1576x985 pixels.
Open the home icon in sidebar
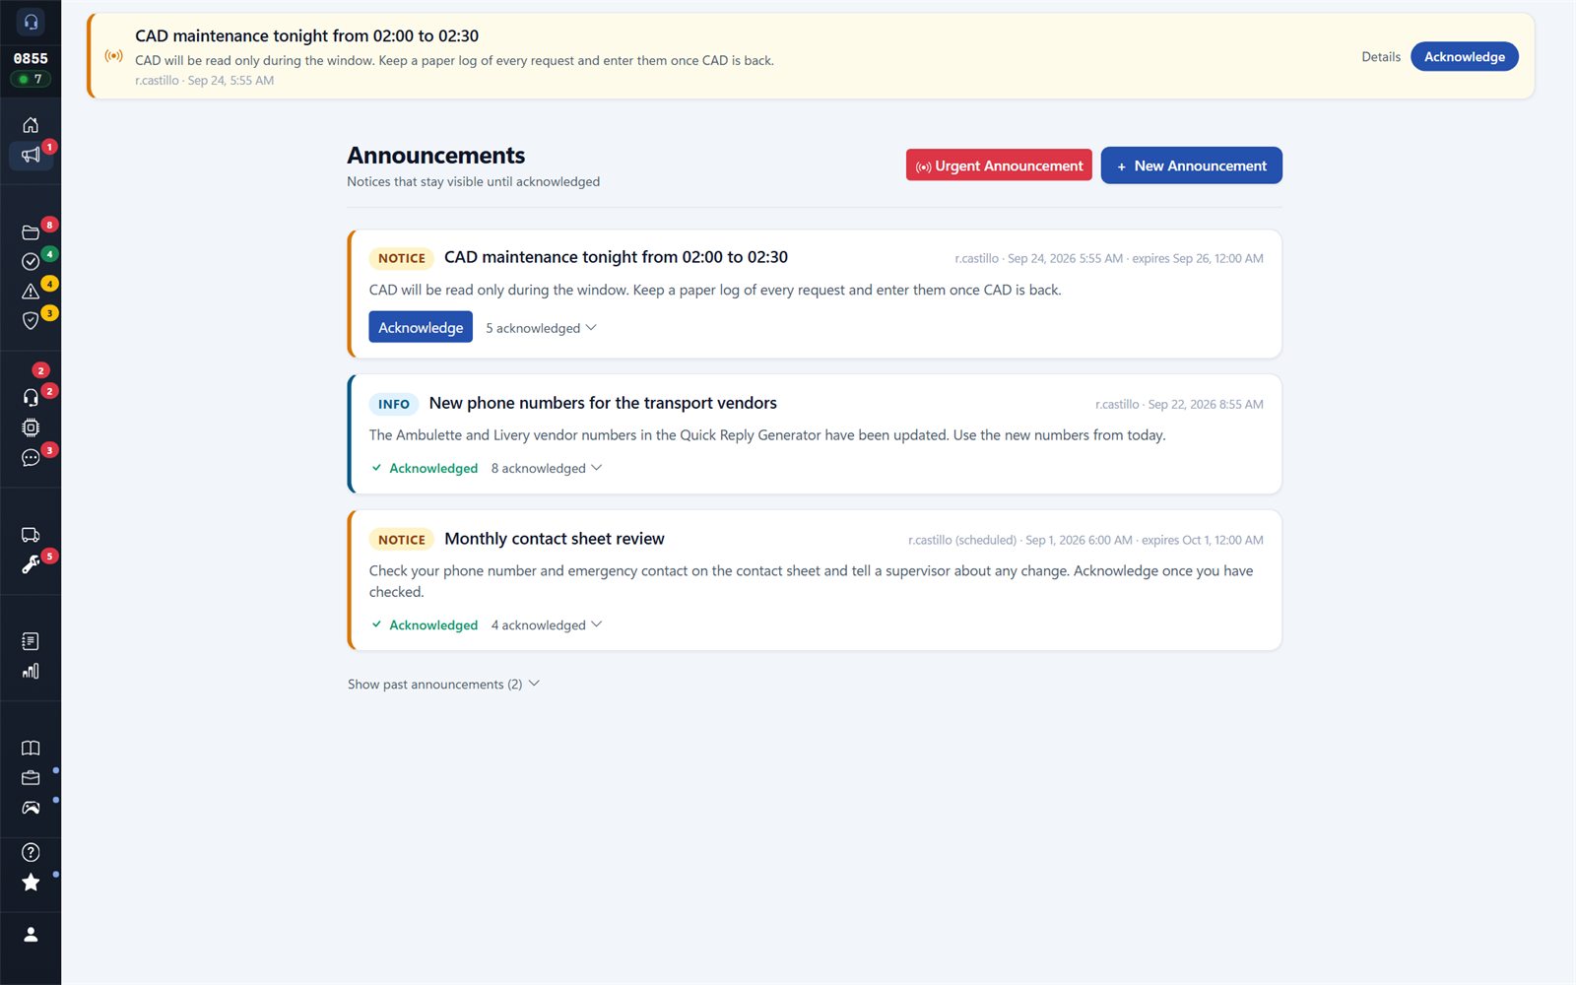(x=31, y=125)
